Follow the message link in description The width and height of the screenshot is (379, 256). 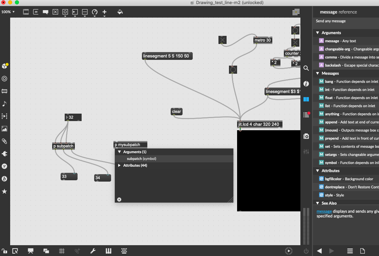coord(324,211)
